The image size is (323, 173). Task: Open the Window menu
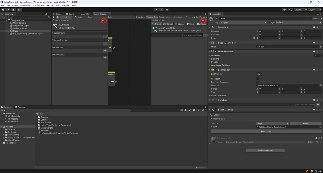pos(65,5)
